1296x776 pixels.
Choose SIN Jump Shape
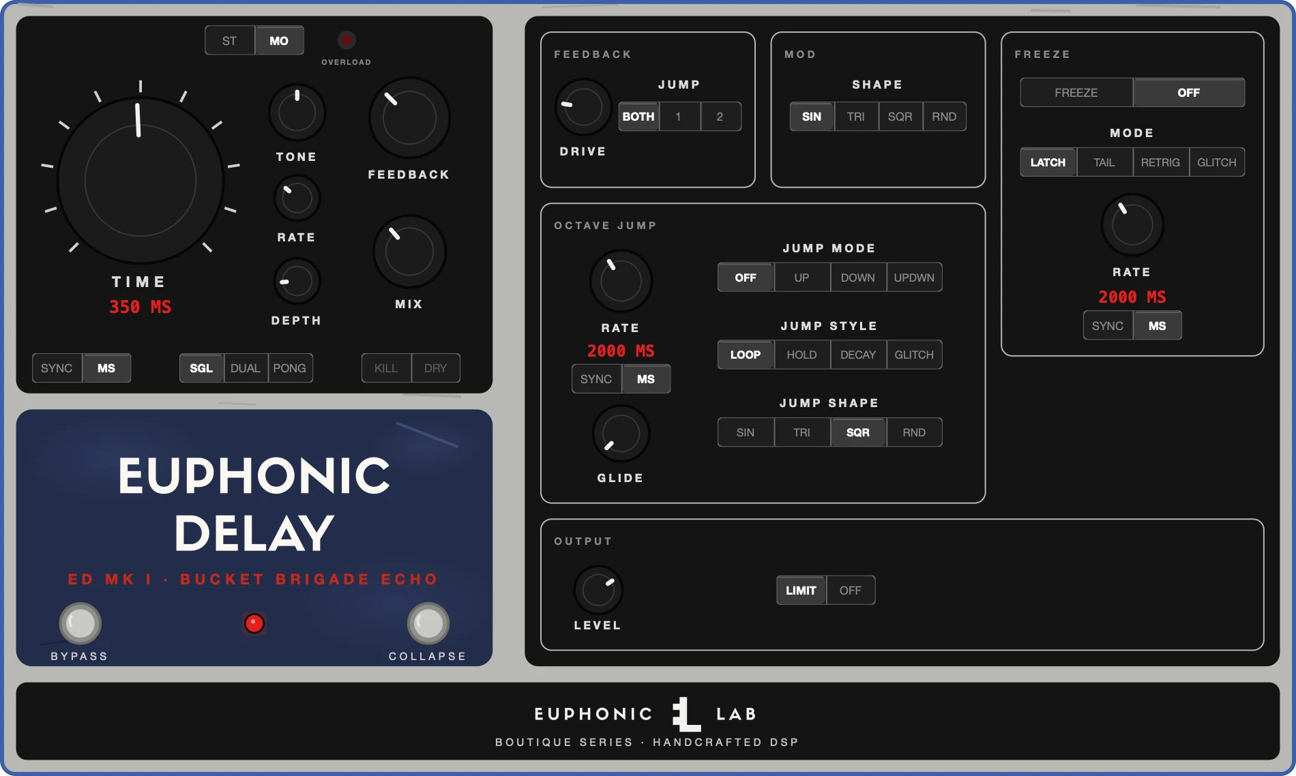[746, 432]
